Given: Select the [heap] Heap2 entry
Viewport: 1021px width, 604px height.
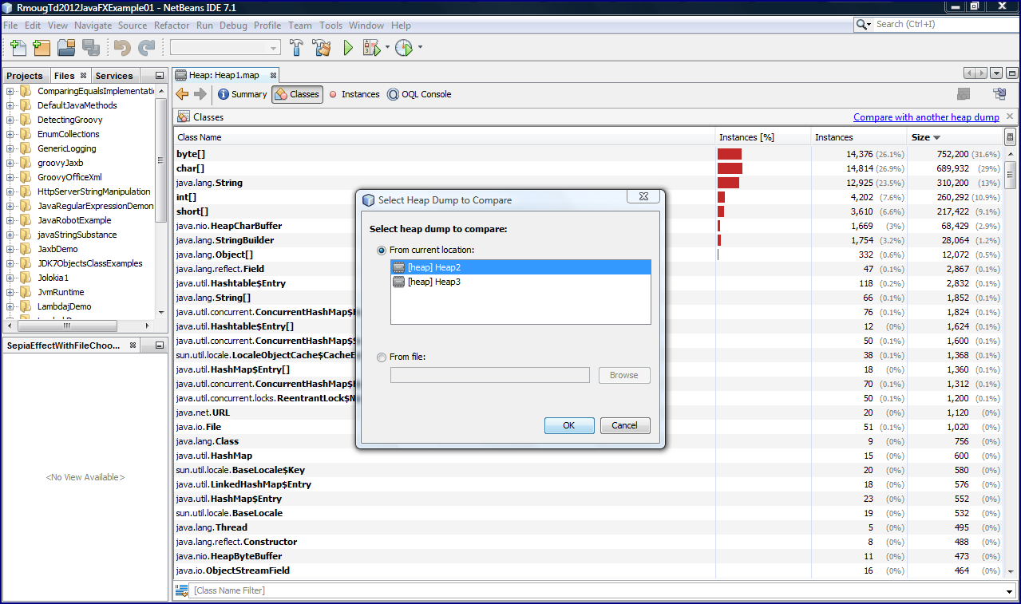Looking at the screenshot, I should click(x=520, y=267).
